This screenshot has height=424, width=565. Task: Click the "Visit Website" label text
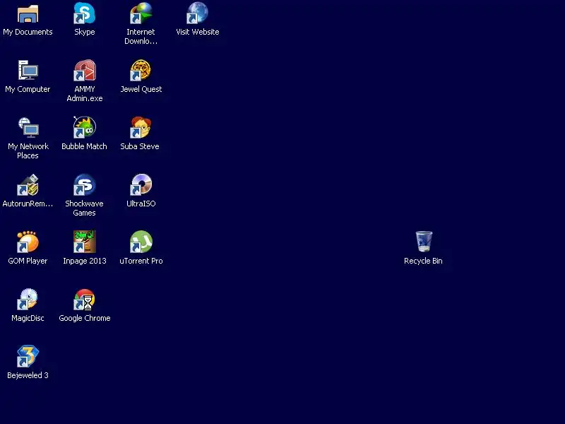tap(198, 32)
